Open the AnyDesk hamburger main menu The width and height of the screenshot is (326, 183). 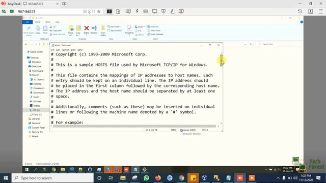321,11
